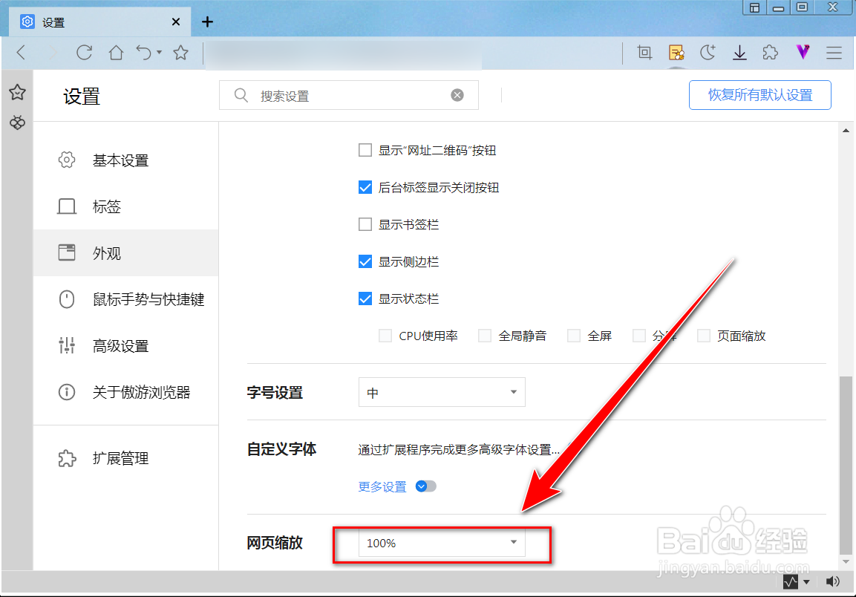Screen dimensions: 856x597
Task: Click the puzzle-piece extensions icon in toolbar
Action: 770,53
